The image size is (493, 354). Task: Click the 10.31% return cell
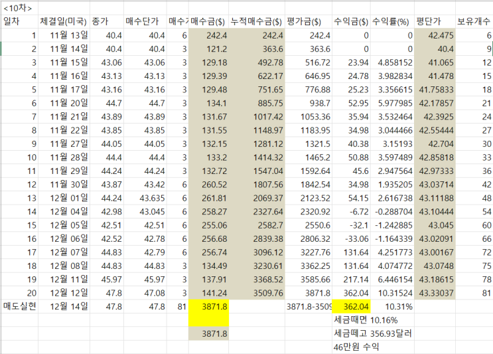pyautogui.click(x=392, y=306)
